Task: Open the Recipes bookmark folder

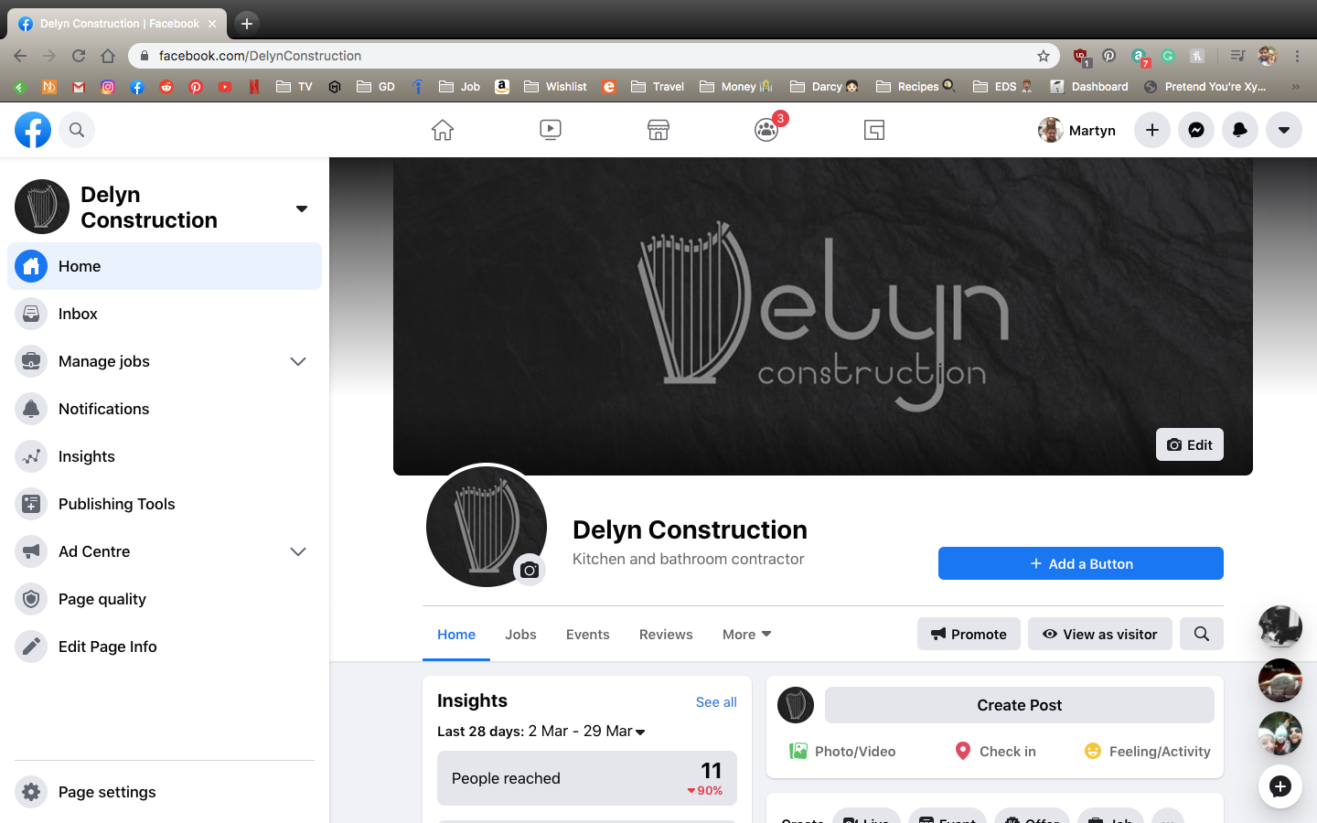Action: (x=915, y=87)
